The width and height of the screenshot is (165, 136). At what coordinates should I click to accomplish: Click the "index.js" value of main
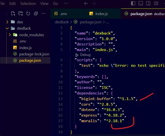click(x=104, y=50)
